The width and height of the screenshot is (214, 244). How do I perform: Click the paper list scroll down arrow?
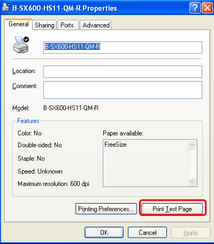192,181
